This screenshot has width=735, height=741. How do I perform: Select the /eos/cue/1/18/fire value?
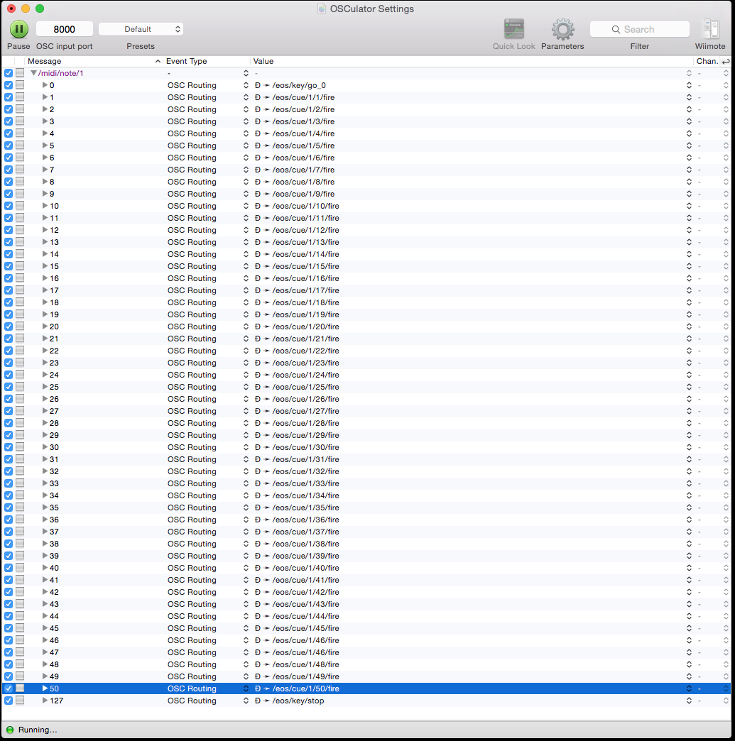click(305, 302)
